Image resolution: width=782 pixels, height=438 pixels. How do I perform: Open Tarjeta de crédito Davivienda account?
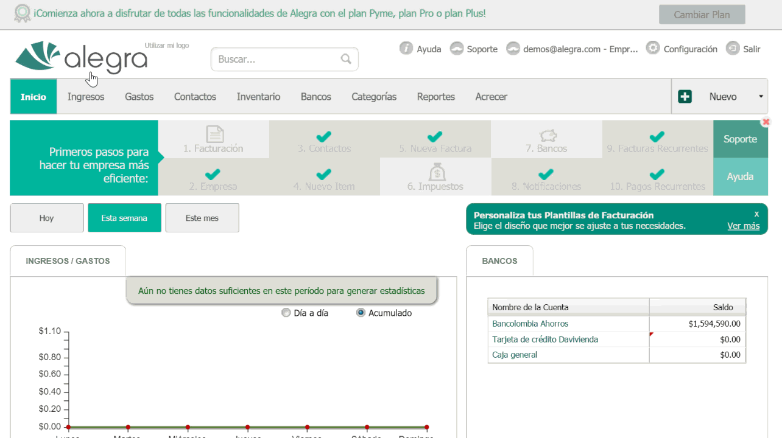tap(545, 339)
